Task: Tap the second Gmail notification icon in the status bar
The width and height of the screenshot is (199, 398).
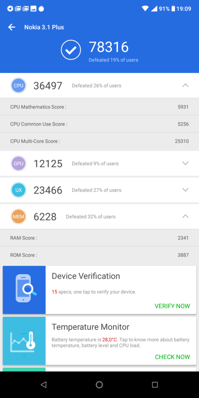Action: pos(26,9)
